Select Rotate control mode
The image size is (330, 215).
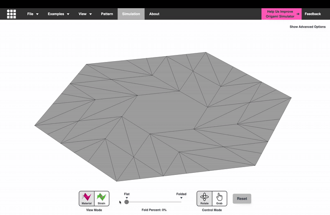tap(205, 198)
